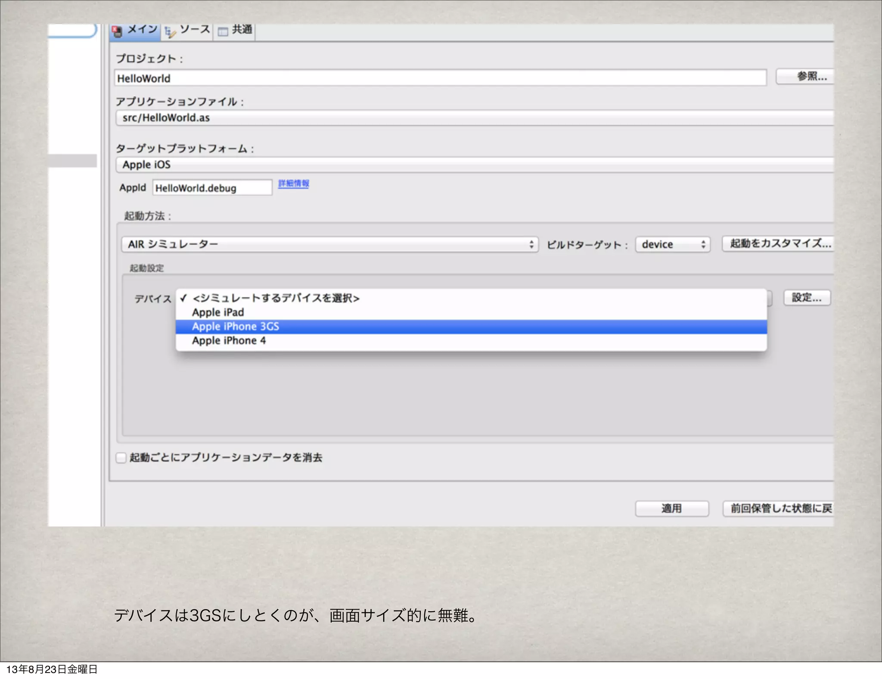The image size is (882, 679).
Task: Click the ソース tab icon
Action: point(170,32)
